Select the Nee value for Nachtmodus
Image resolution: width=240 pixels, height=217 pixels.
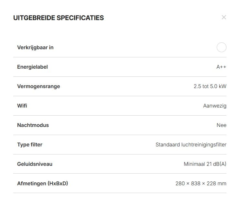[x=221, y=125]
